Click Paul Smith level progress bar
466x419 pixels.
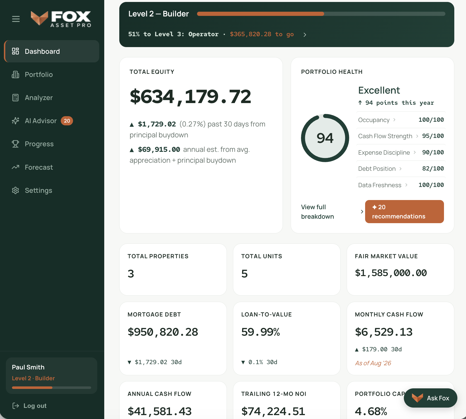coord(52,388)
